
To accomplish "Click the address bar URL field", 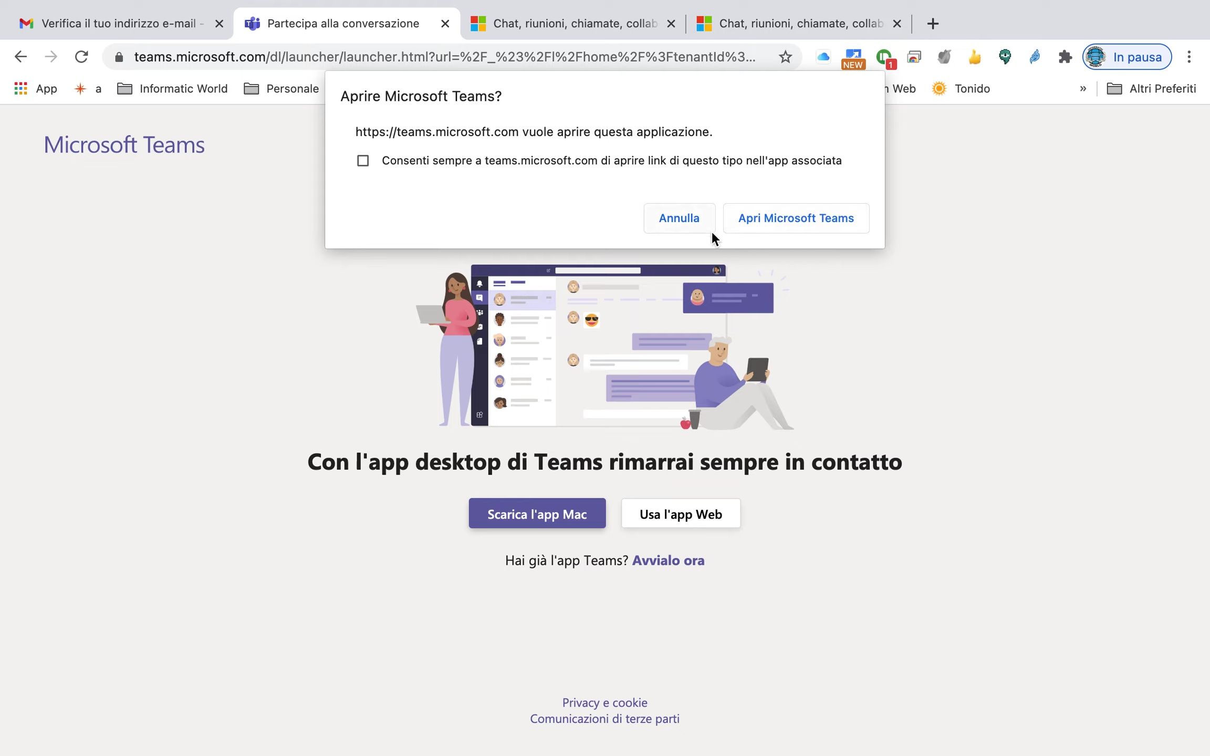I will 444,57.
